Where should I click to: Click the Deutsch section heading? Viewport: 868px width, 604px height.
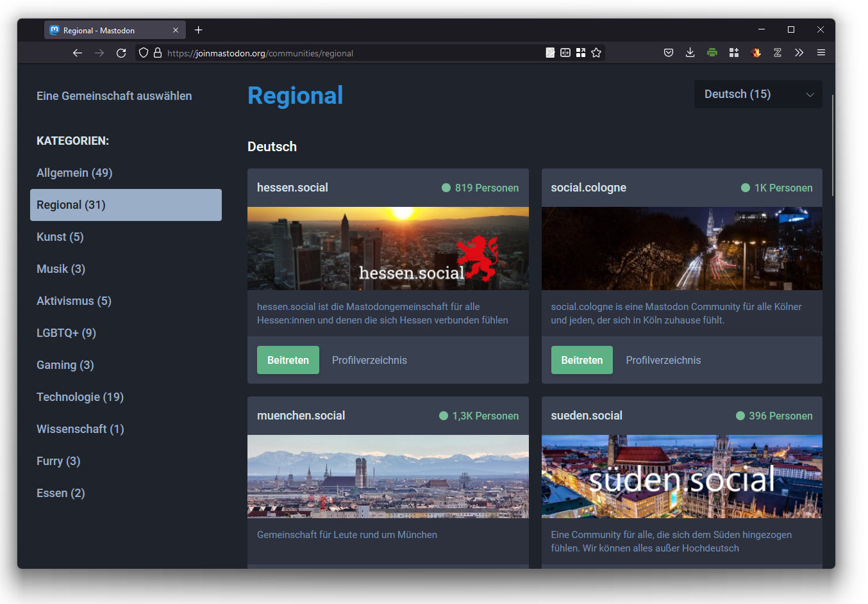[x=272, y=147]
